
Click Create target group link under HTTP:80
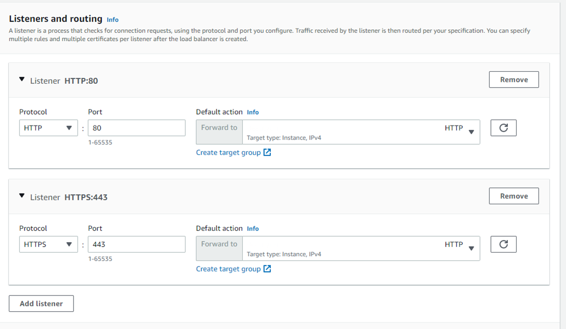pyautogui.click(x=228, y=152)
